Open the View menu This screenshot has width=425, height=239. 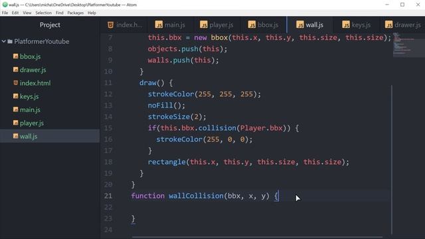(x=27, y=13)
